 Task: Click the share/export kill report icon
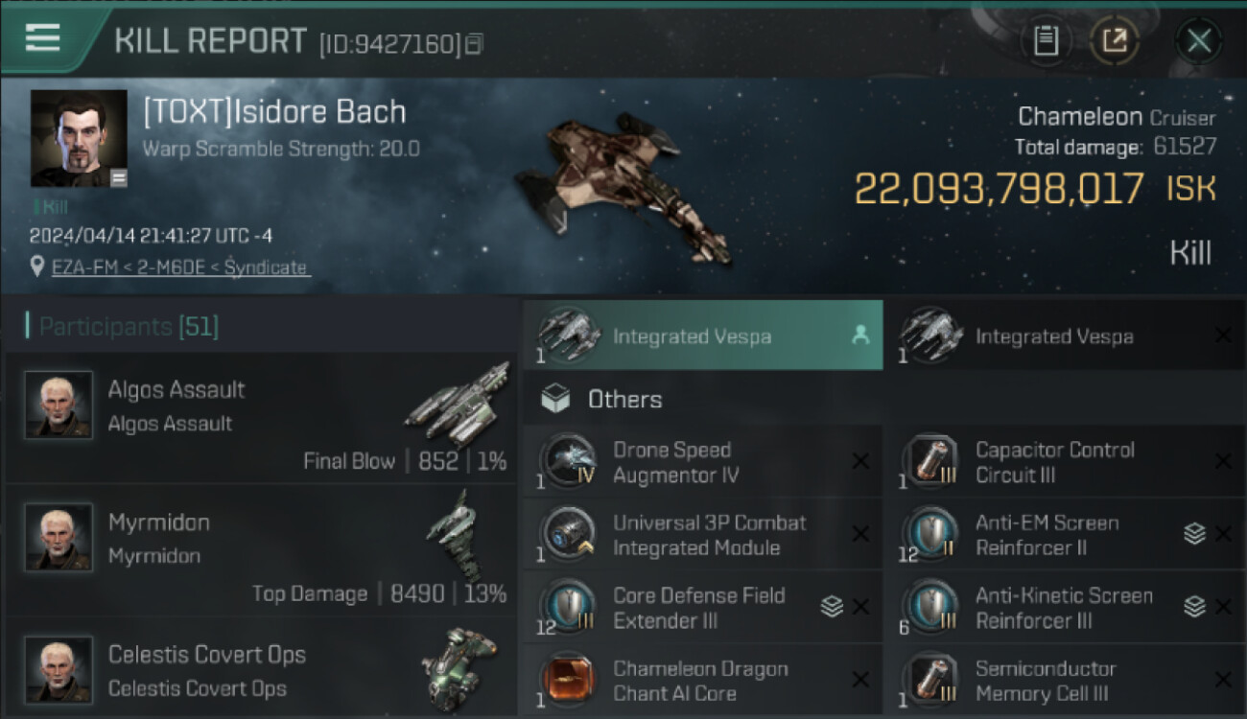click(x=1114, y=41)
